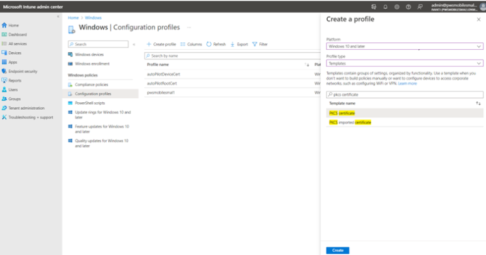The image size is (486, 255).
Task: Click the Profile name column header
Action: tap(158, 64)
